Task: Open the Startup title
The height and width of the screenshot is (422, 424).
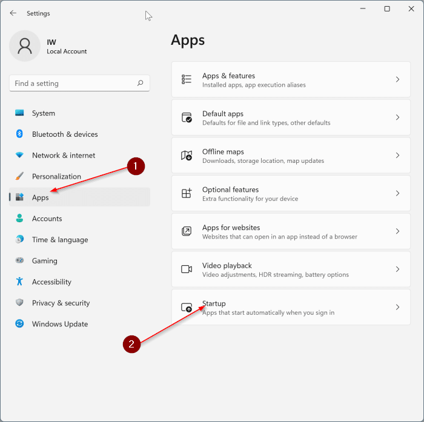Action: pos(214,303)
